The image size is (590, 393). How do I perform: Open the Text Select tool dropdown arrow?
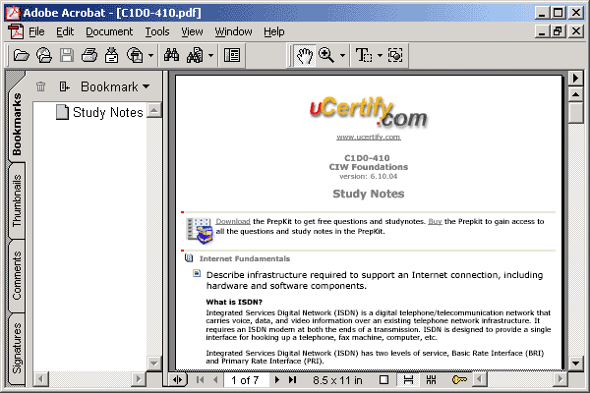(380, 56)
